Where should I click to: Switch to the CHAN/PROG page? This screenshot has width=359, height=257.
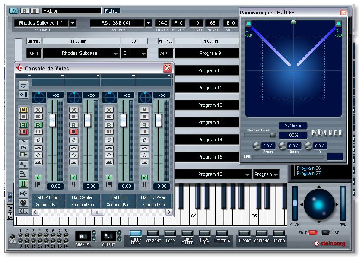136,233
